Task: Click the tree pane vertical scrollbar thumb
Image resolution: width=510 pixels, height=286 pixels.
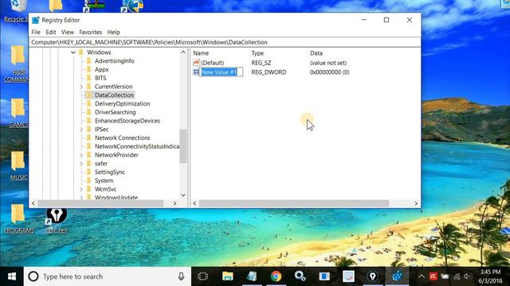Action: [x=183, y=146]
